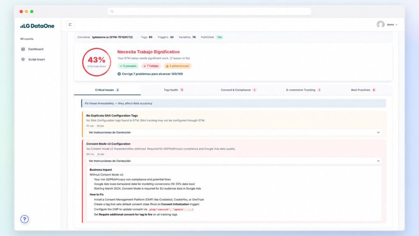Open the E-commerce Tracking tab
This screenshot has width=419, height=236.
(x=303, y=90)
